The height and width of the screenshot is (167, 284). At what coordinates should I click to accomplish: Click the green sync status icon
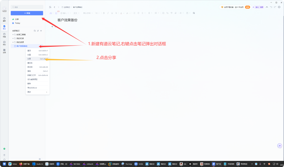pyautogui.click(x=4, y=149)
